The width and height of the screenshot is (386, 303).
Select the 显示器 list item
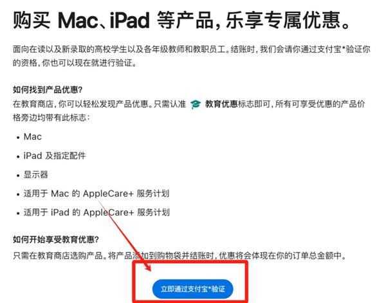[x=35, y=175]
